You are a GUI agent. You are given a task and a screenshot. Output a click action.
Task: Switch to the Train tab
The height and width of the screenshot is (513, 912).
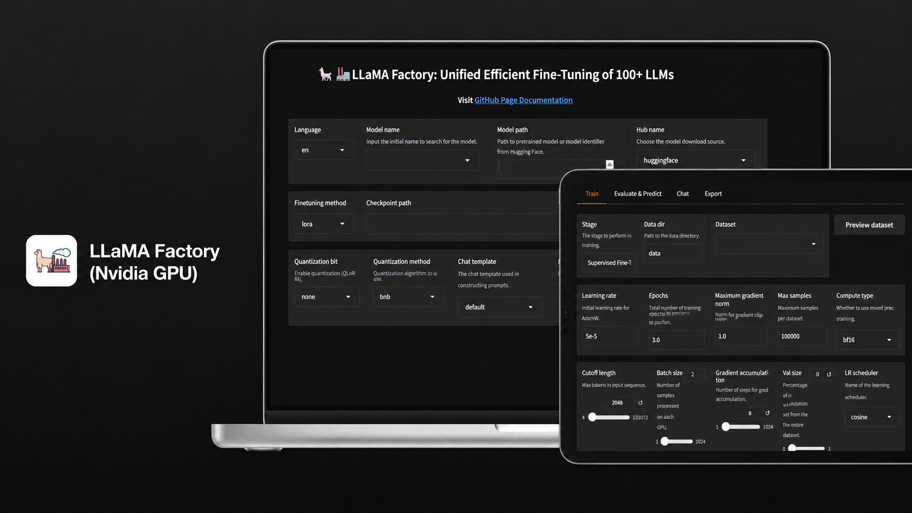pos(592,194)
